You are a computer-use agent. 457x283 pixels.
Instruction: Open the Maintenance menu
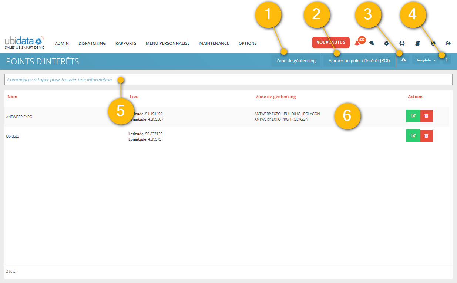214,43
